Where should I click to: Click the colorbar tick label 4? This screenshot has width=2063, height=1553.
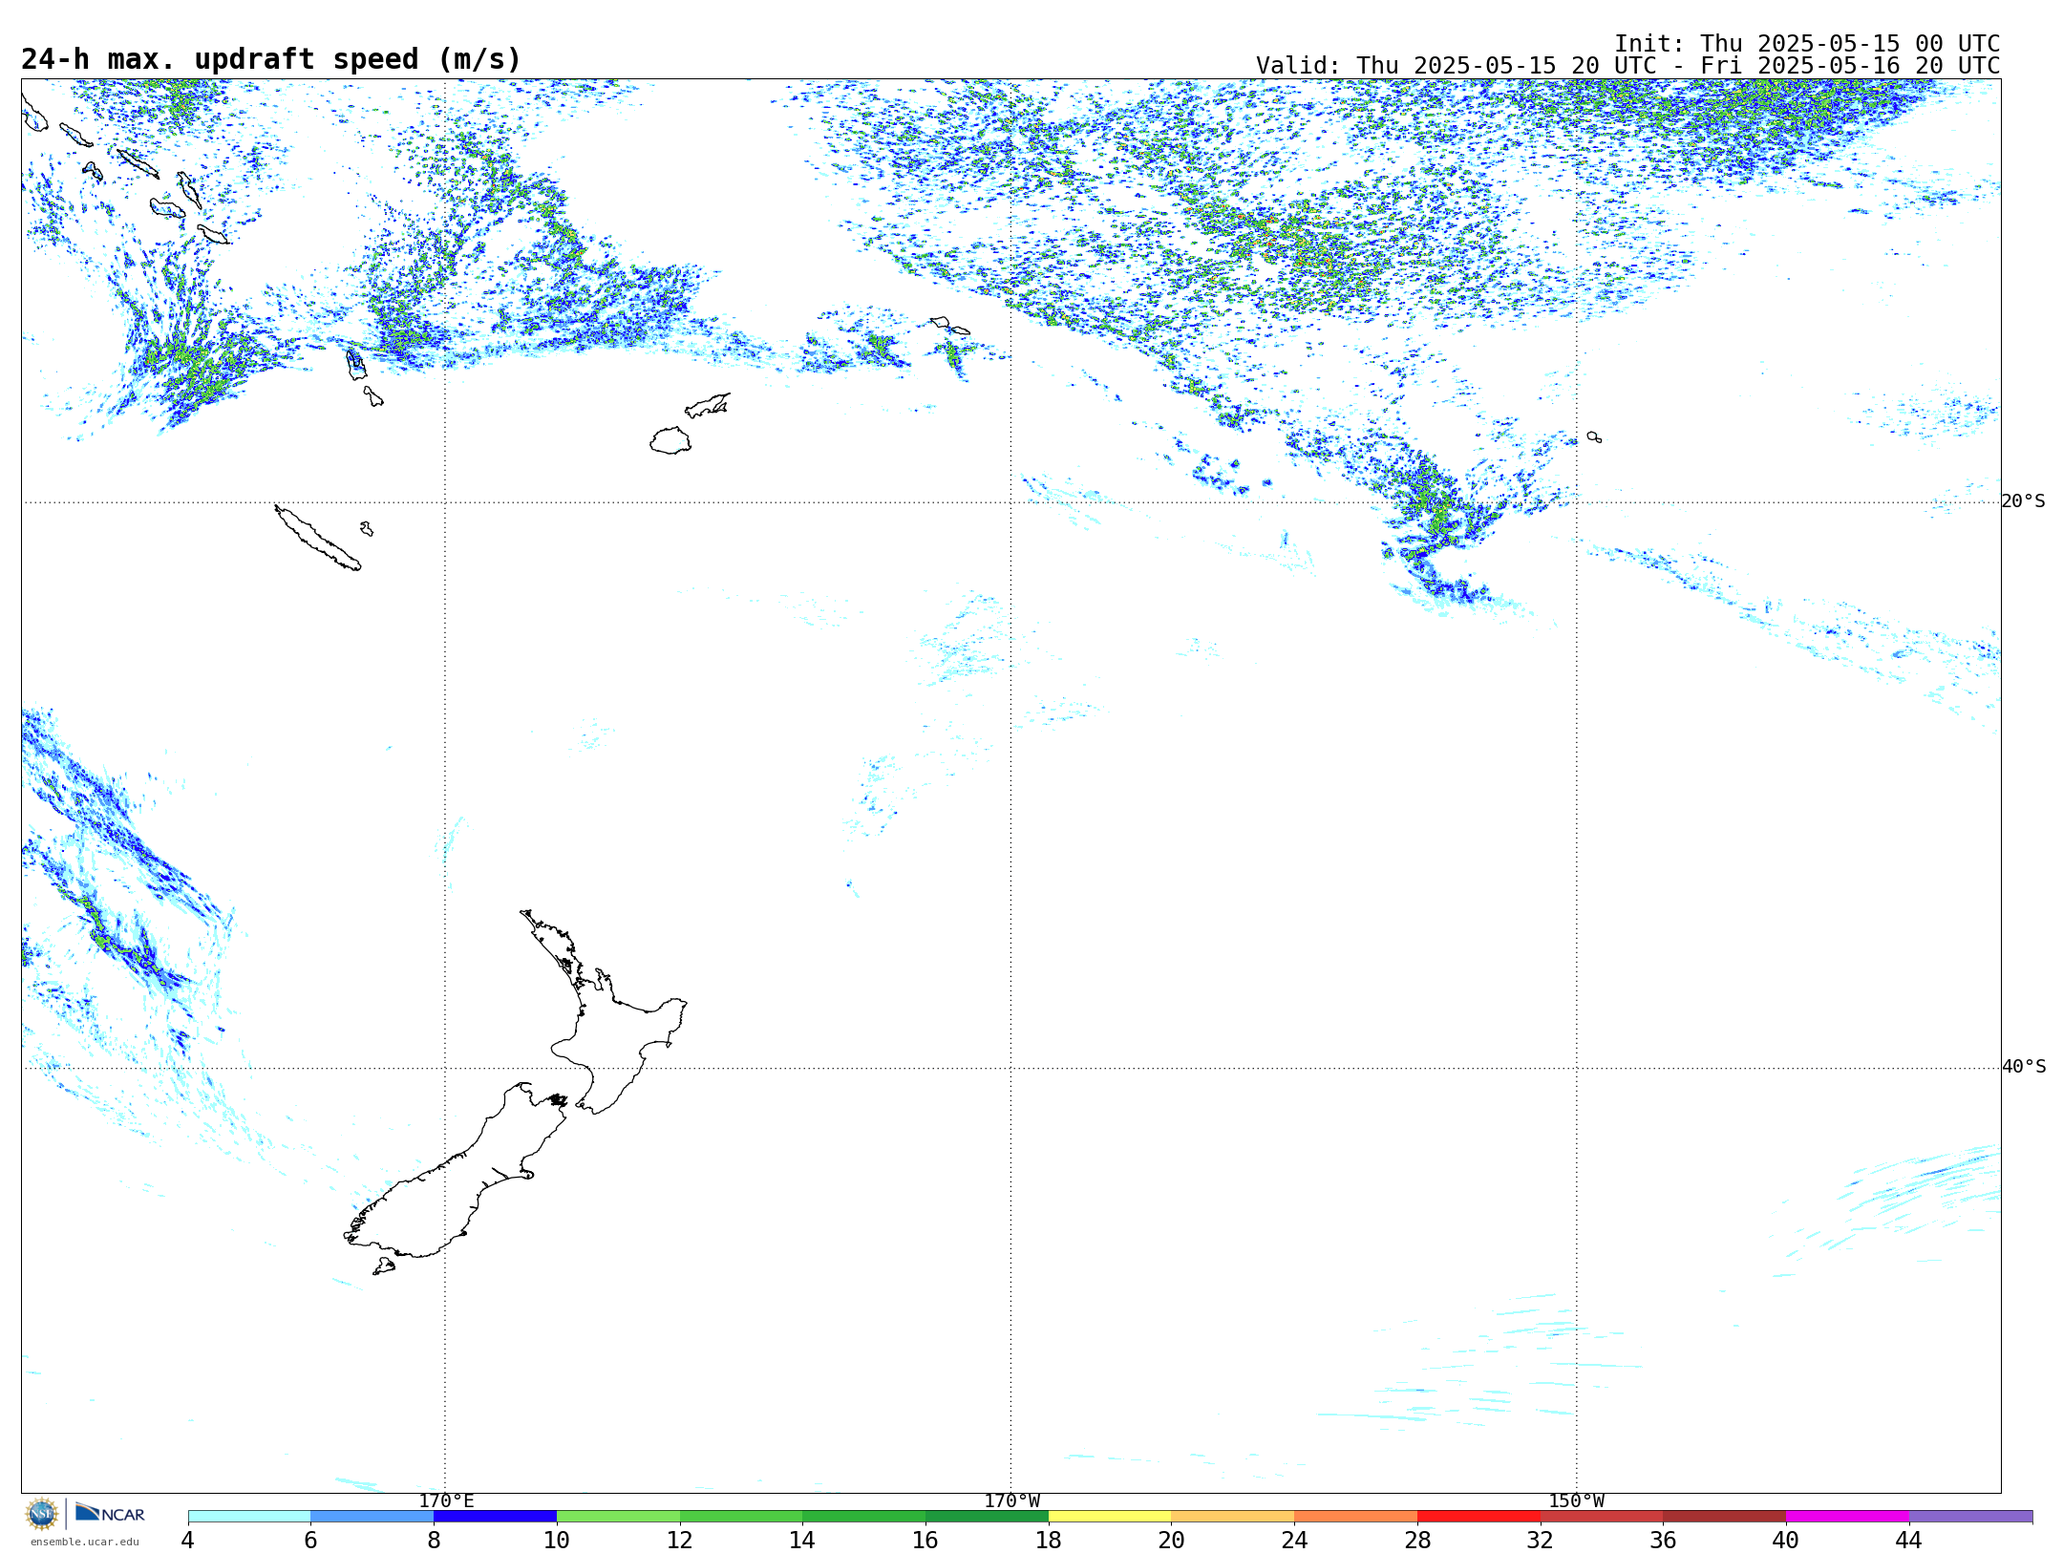tap(188, 1540)
